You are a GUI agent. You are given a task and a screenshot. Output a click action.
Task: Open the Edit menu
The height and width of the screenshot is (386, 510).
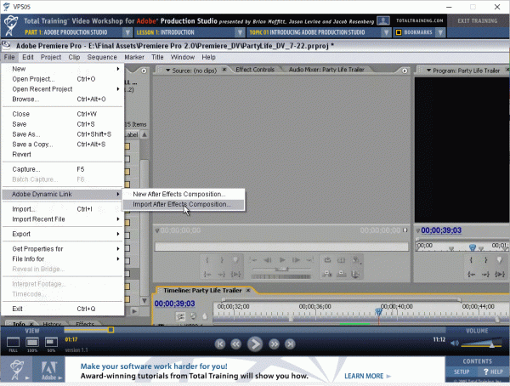[28, 57]
